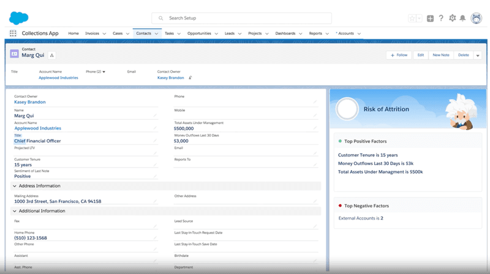Expand the Contacts tab dropdown chevron

[156, 34]
